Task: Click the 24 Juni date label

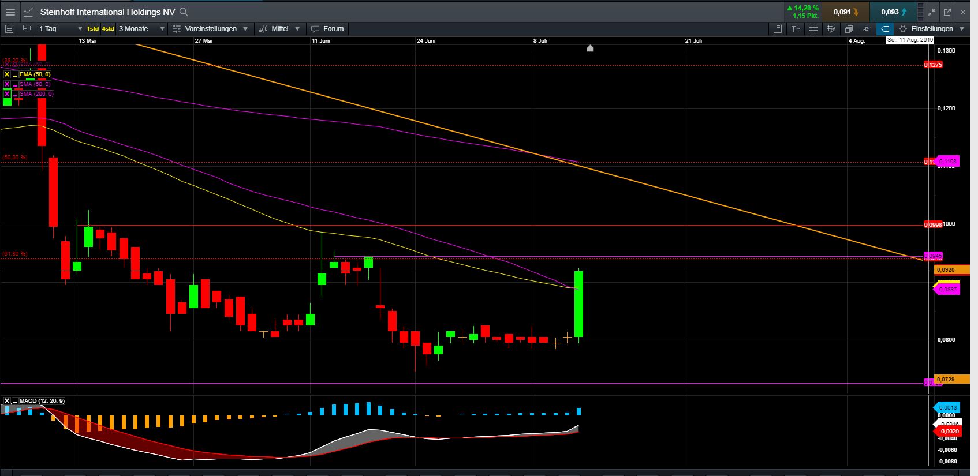Action: tap(426, 41)
